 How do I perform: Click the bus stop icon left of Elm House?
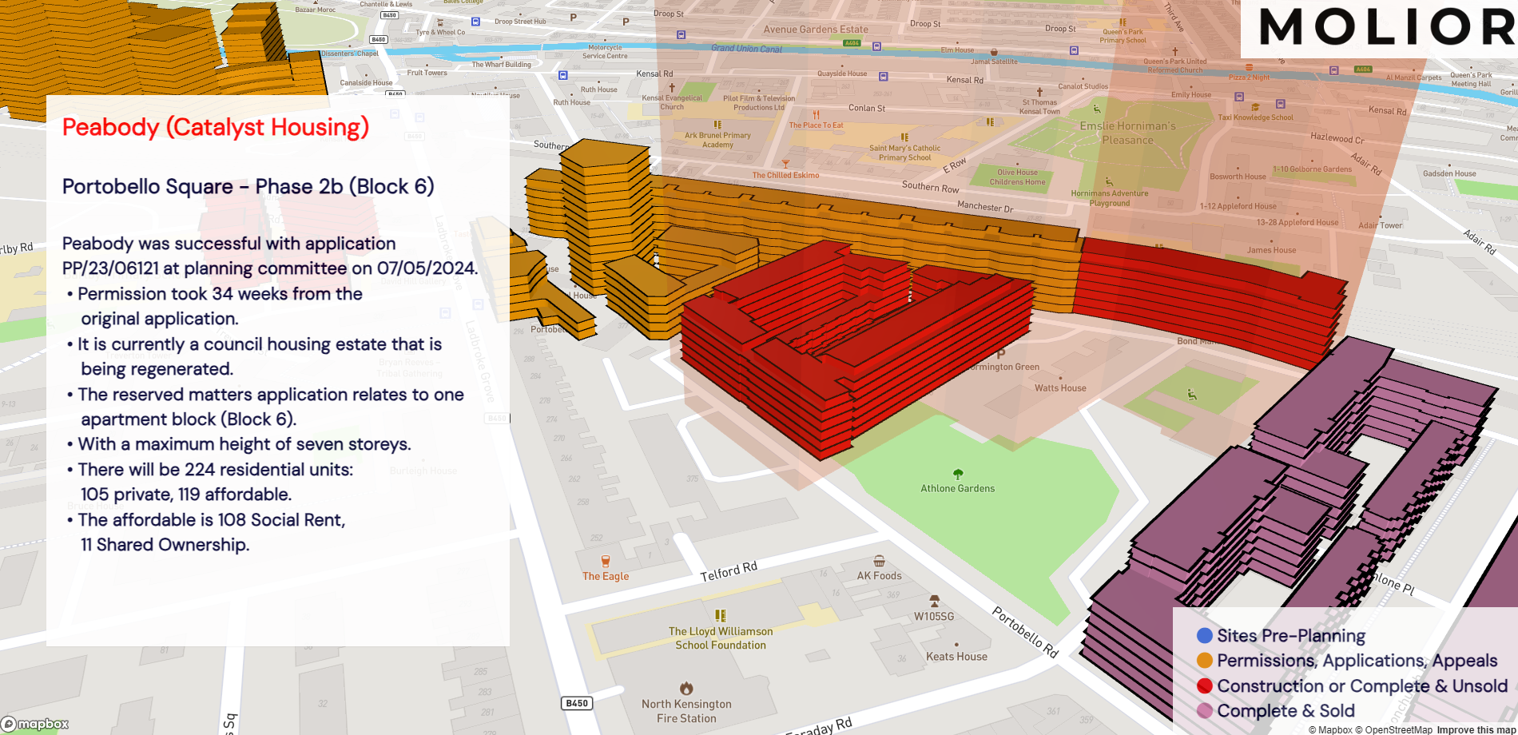pyautogui.click(x=876, y=46)
